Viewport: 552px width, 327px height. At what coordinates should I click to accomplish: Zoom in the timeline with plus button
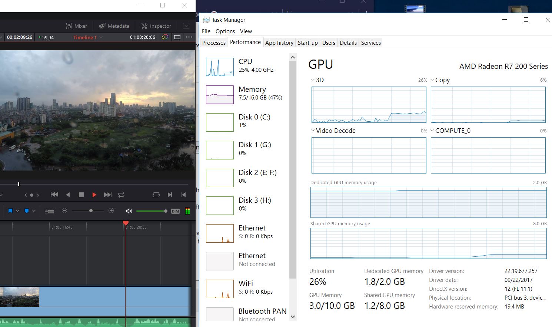[111, 210]
